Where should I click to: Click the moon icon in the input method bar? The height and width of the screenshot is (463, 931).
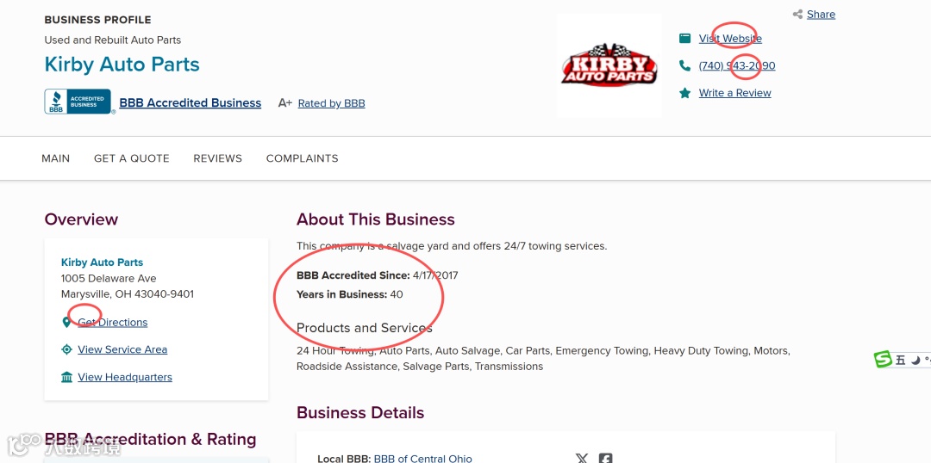(x=915, y=360)
